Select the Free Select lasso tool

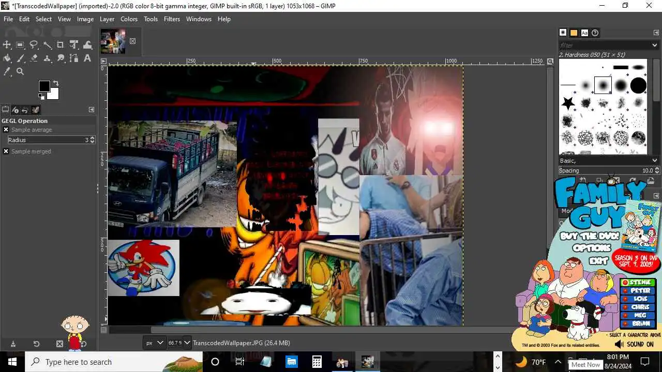[34, 45]
